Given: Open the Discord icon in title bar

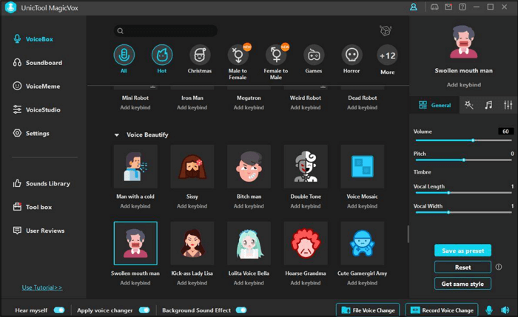Looking at the screenshot, I should click(x=435, y=7).
